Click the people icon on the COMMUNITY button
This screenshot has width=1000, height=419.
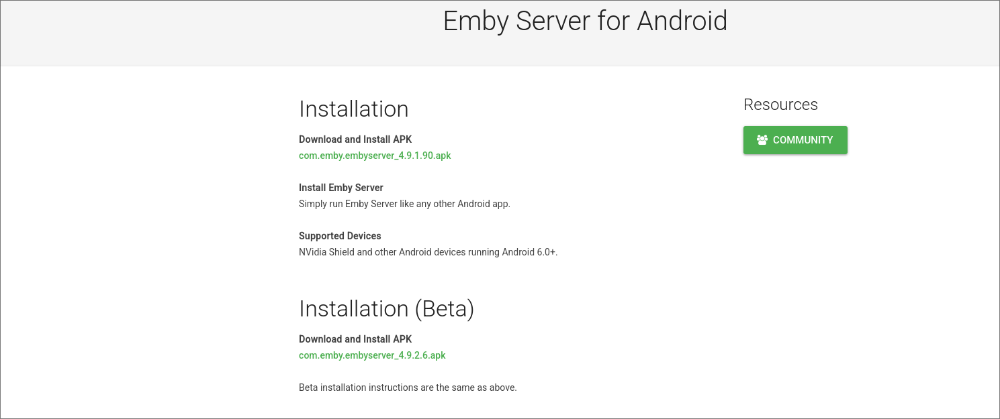(x=762, y=139)
